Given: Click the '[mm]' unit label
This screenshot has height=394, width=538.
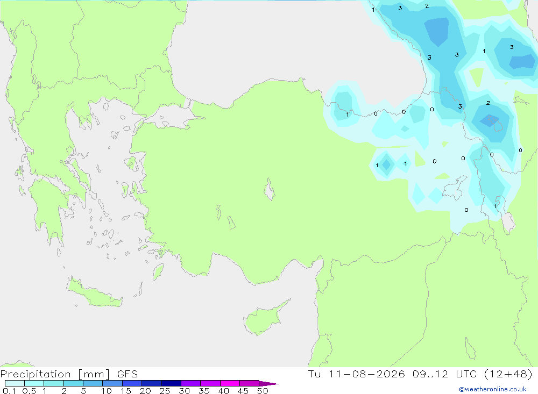Looking at the screenshot, I should 94,374.
